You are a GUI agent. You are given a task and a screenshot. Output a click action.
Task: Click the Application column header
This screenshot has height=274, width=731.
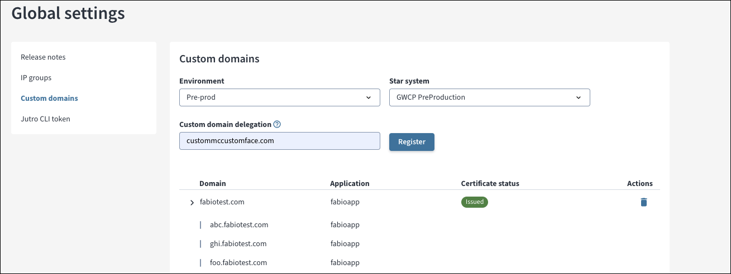350,183
